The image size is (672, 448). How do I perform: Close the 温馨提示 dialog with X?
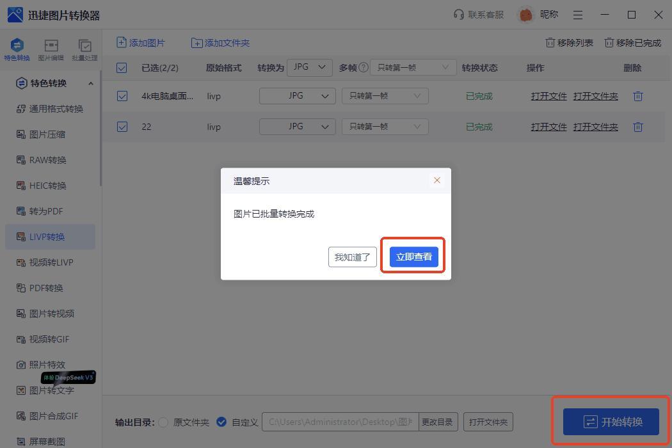(x=437, y=180)
